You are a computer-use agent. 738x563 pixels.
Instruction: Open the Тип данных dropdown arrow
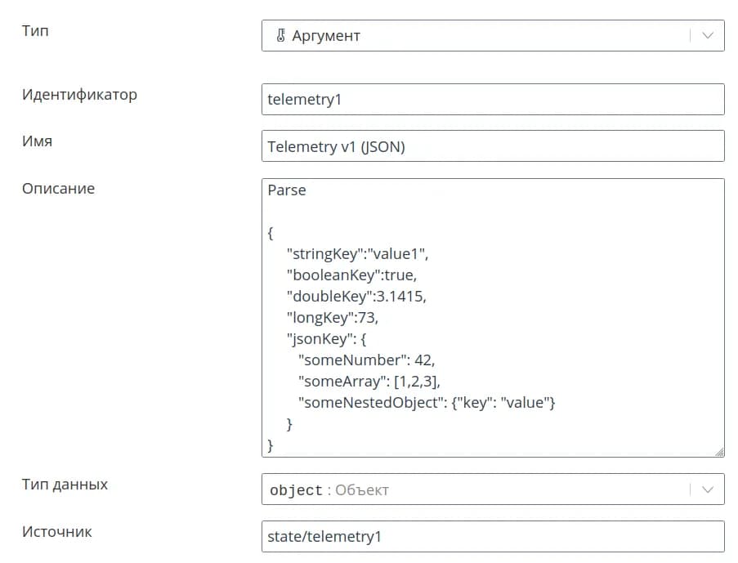[708, 489]
